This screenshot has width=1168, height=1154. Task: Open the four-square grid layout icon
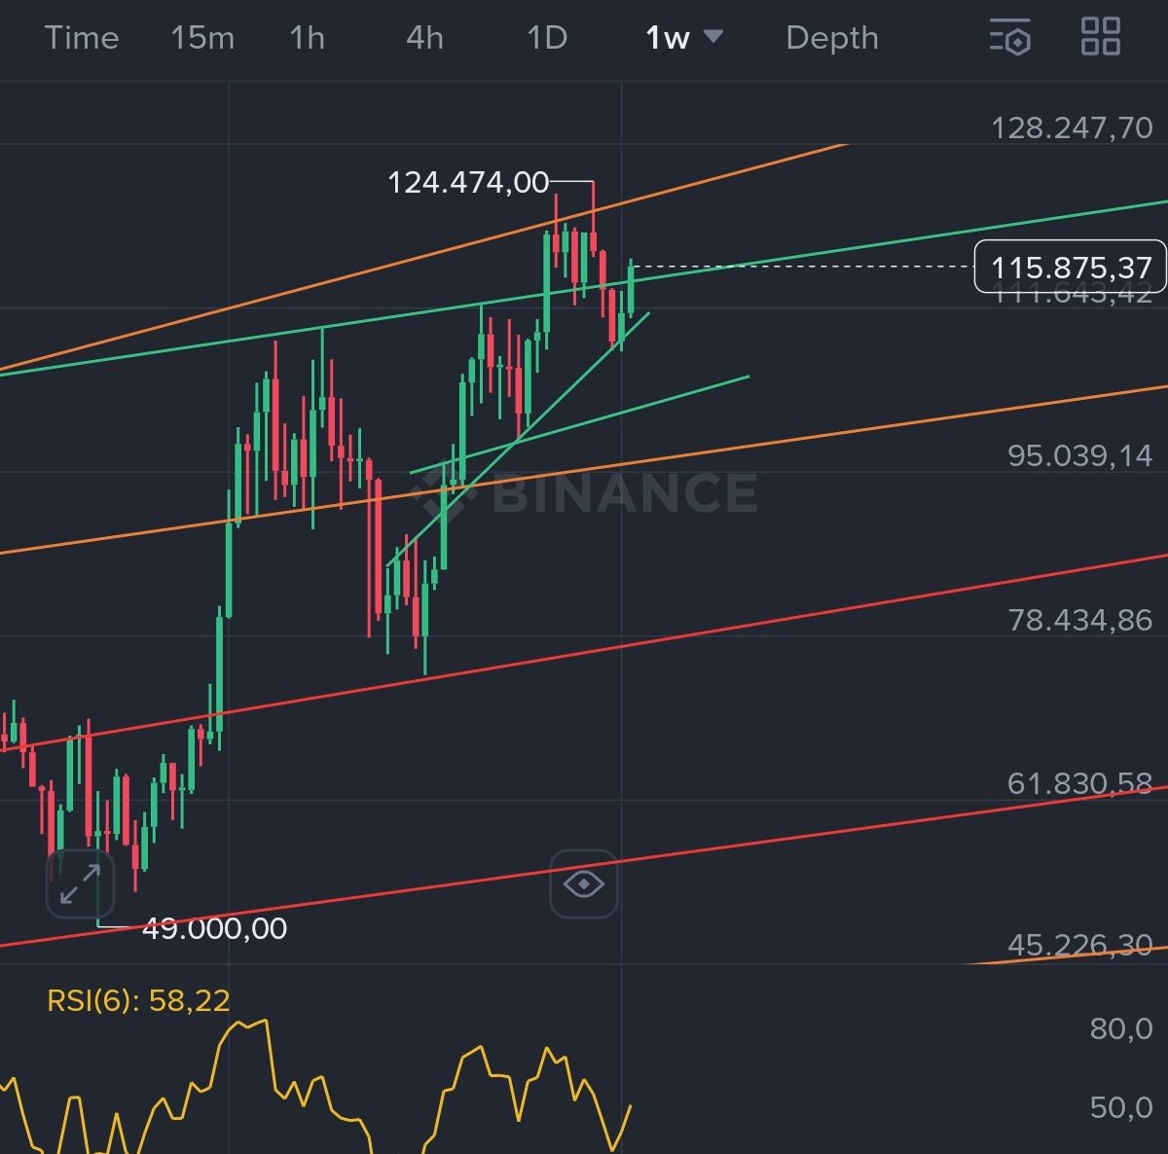[x=1101, y=37]
